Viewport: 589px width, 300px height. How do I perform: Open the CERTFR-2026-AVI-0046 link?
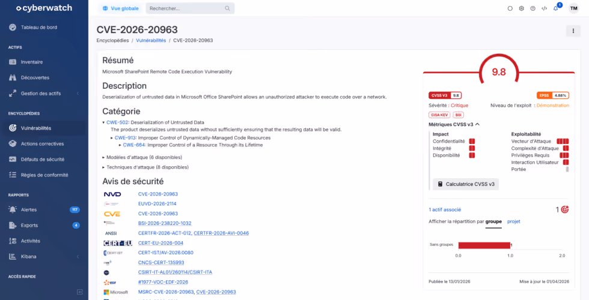[x=221, y=233]
